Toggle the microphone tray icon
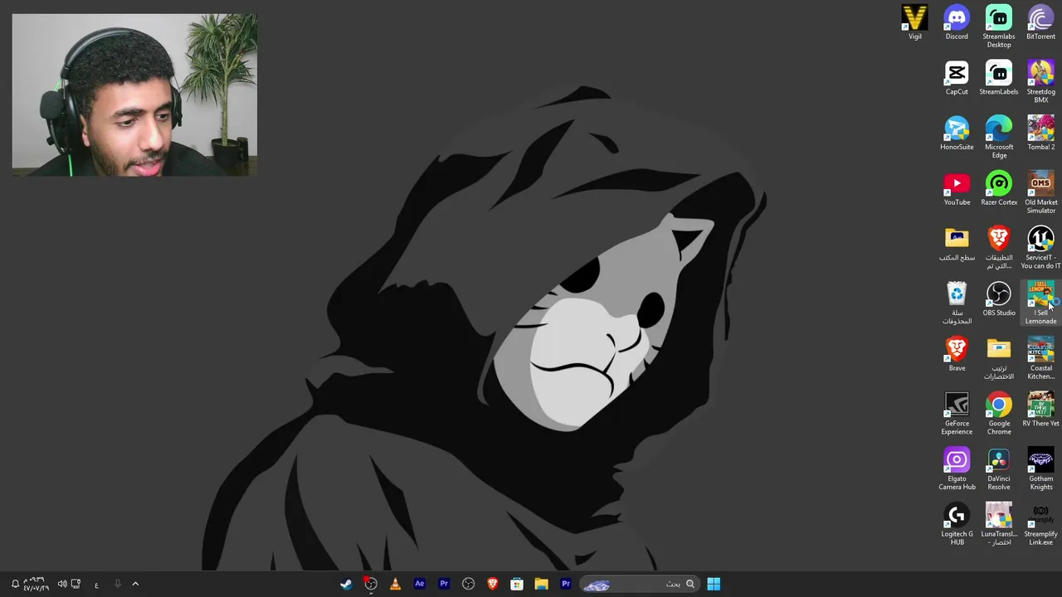Screen dimensions: 1062x597 point(117,584)
